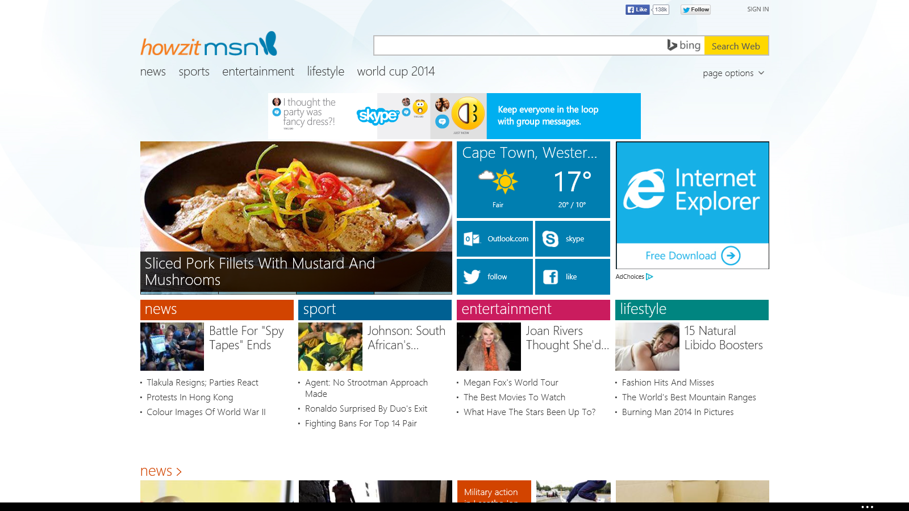Image resolution: width=909 pixels, height=511 pixels.
Task: Click the cricket players sport thumbnail
Action: pyautogui.click(x=330, y=346)
